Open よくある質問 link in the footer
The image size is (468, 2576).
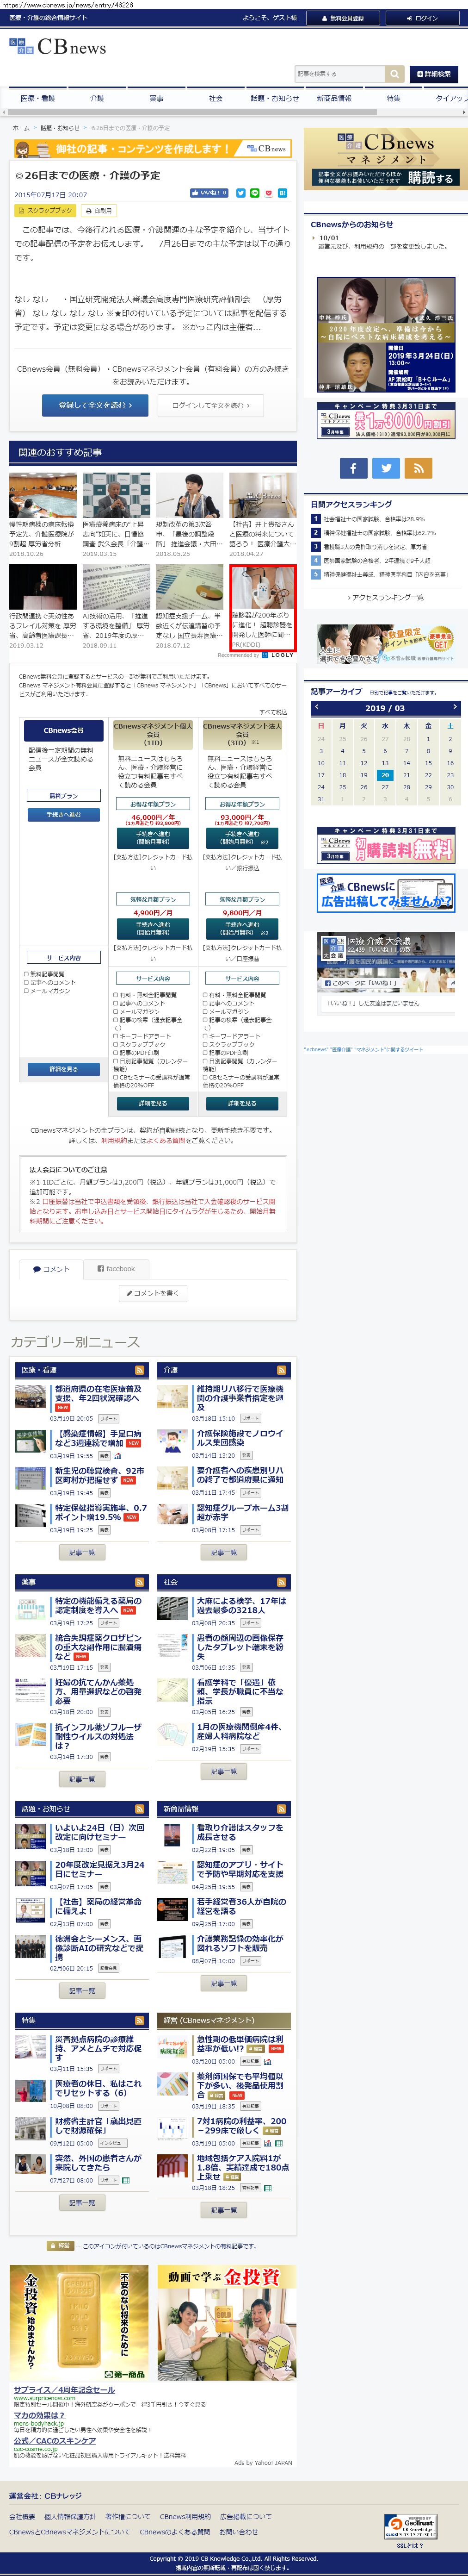pos(174,2532)
